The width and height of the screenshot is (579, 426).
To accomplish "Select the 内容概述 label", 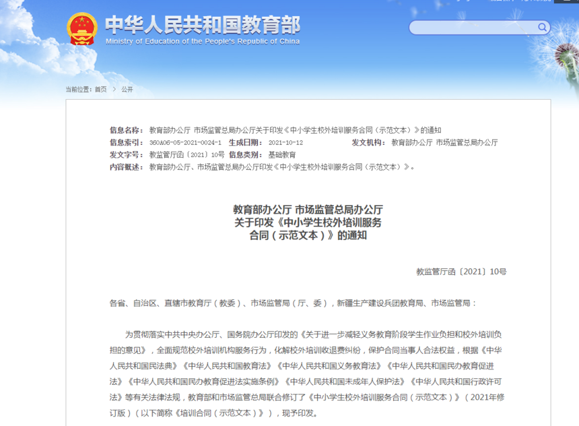I will click(126, 167).
